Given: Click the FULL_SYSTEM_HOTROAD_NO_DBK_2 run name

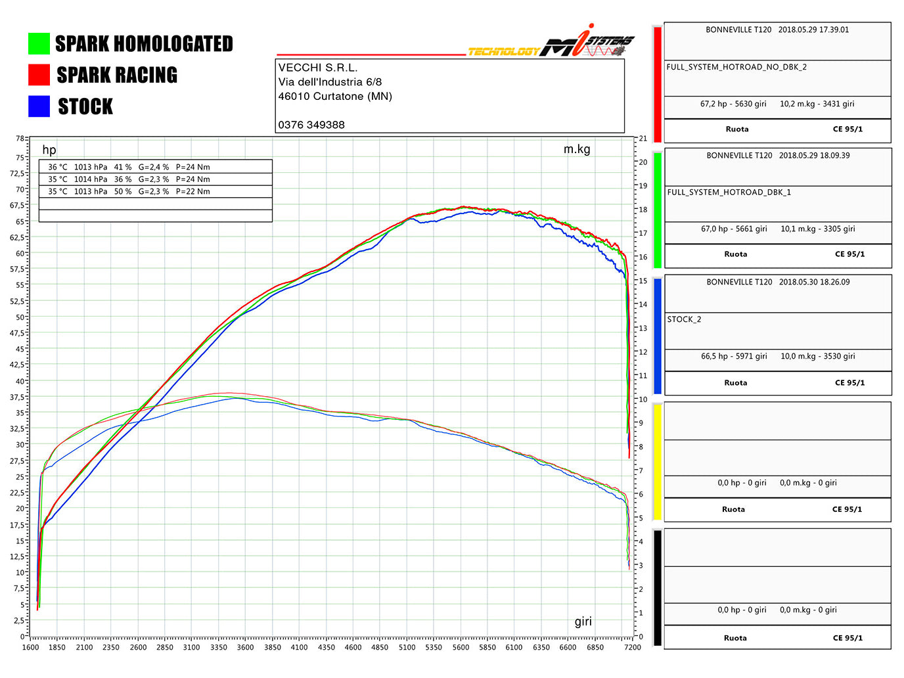Looking at the screenshot, I should (736, 67).
